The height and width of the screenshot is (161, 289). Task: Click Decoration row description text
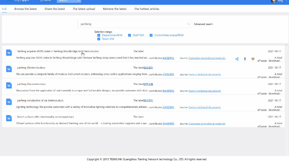pos(82,90)
